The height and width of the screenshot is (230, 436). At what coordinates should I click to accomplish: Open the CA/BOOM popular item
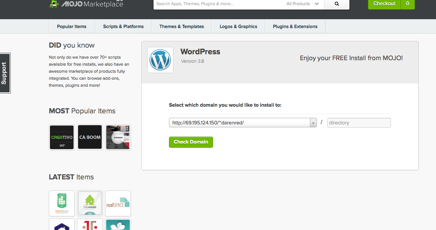[90, 137]
